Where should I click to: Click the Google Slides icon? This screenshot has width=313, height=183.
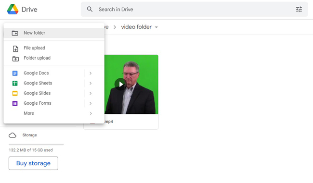pos(15,93)
